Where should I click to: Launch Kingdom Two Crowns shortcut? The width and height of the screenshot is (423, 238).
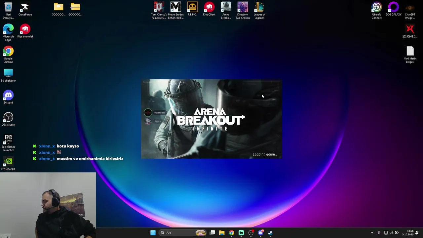click(243, 10)
